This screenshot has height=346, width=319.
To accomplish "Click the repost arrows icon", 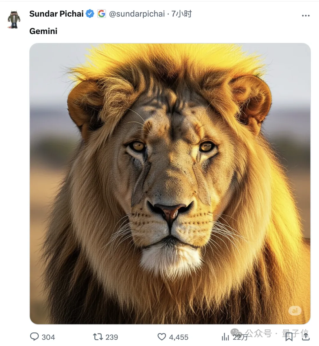I will 98,337.
